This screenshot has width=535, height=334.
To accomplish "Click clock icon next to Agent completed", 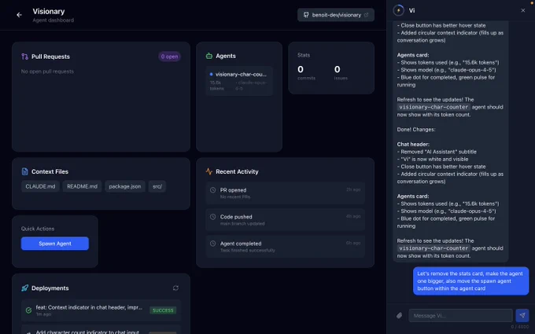I will 213,244.
